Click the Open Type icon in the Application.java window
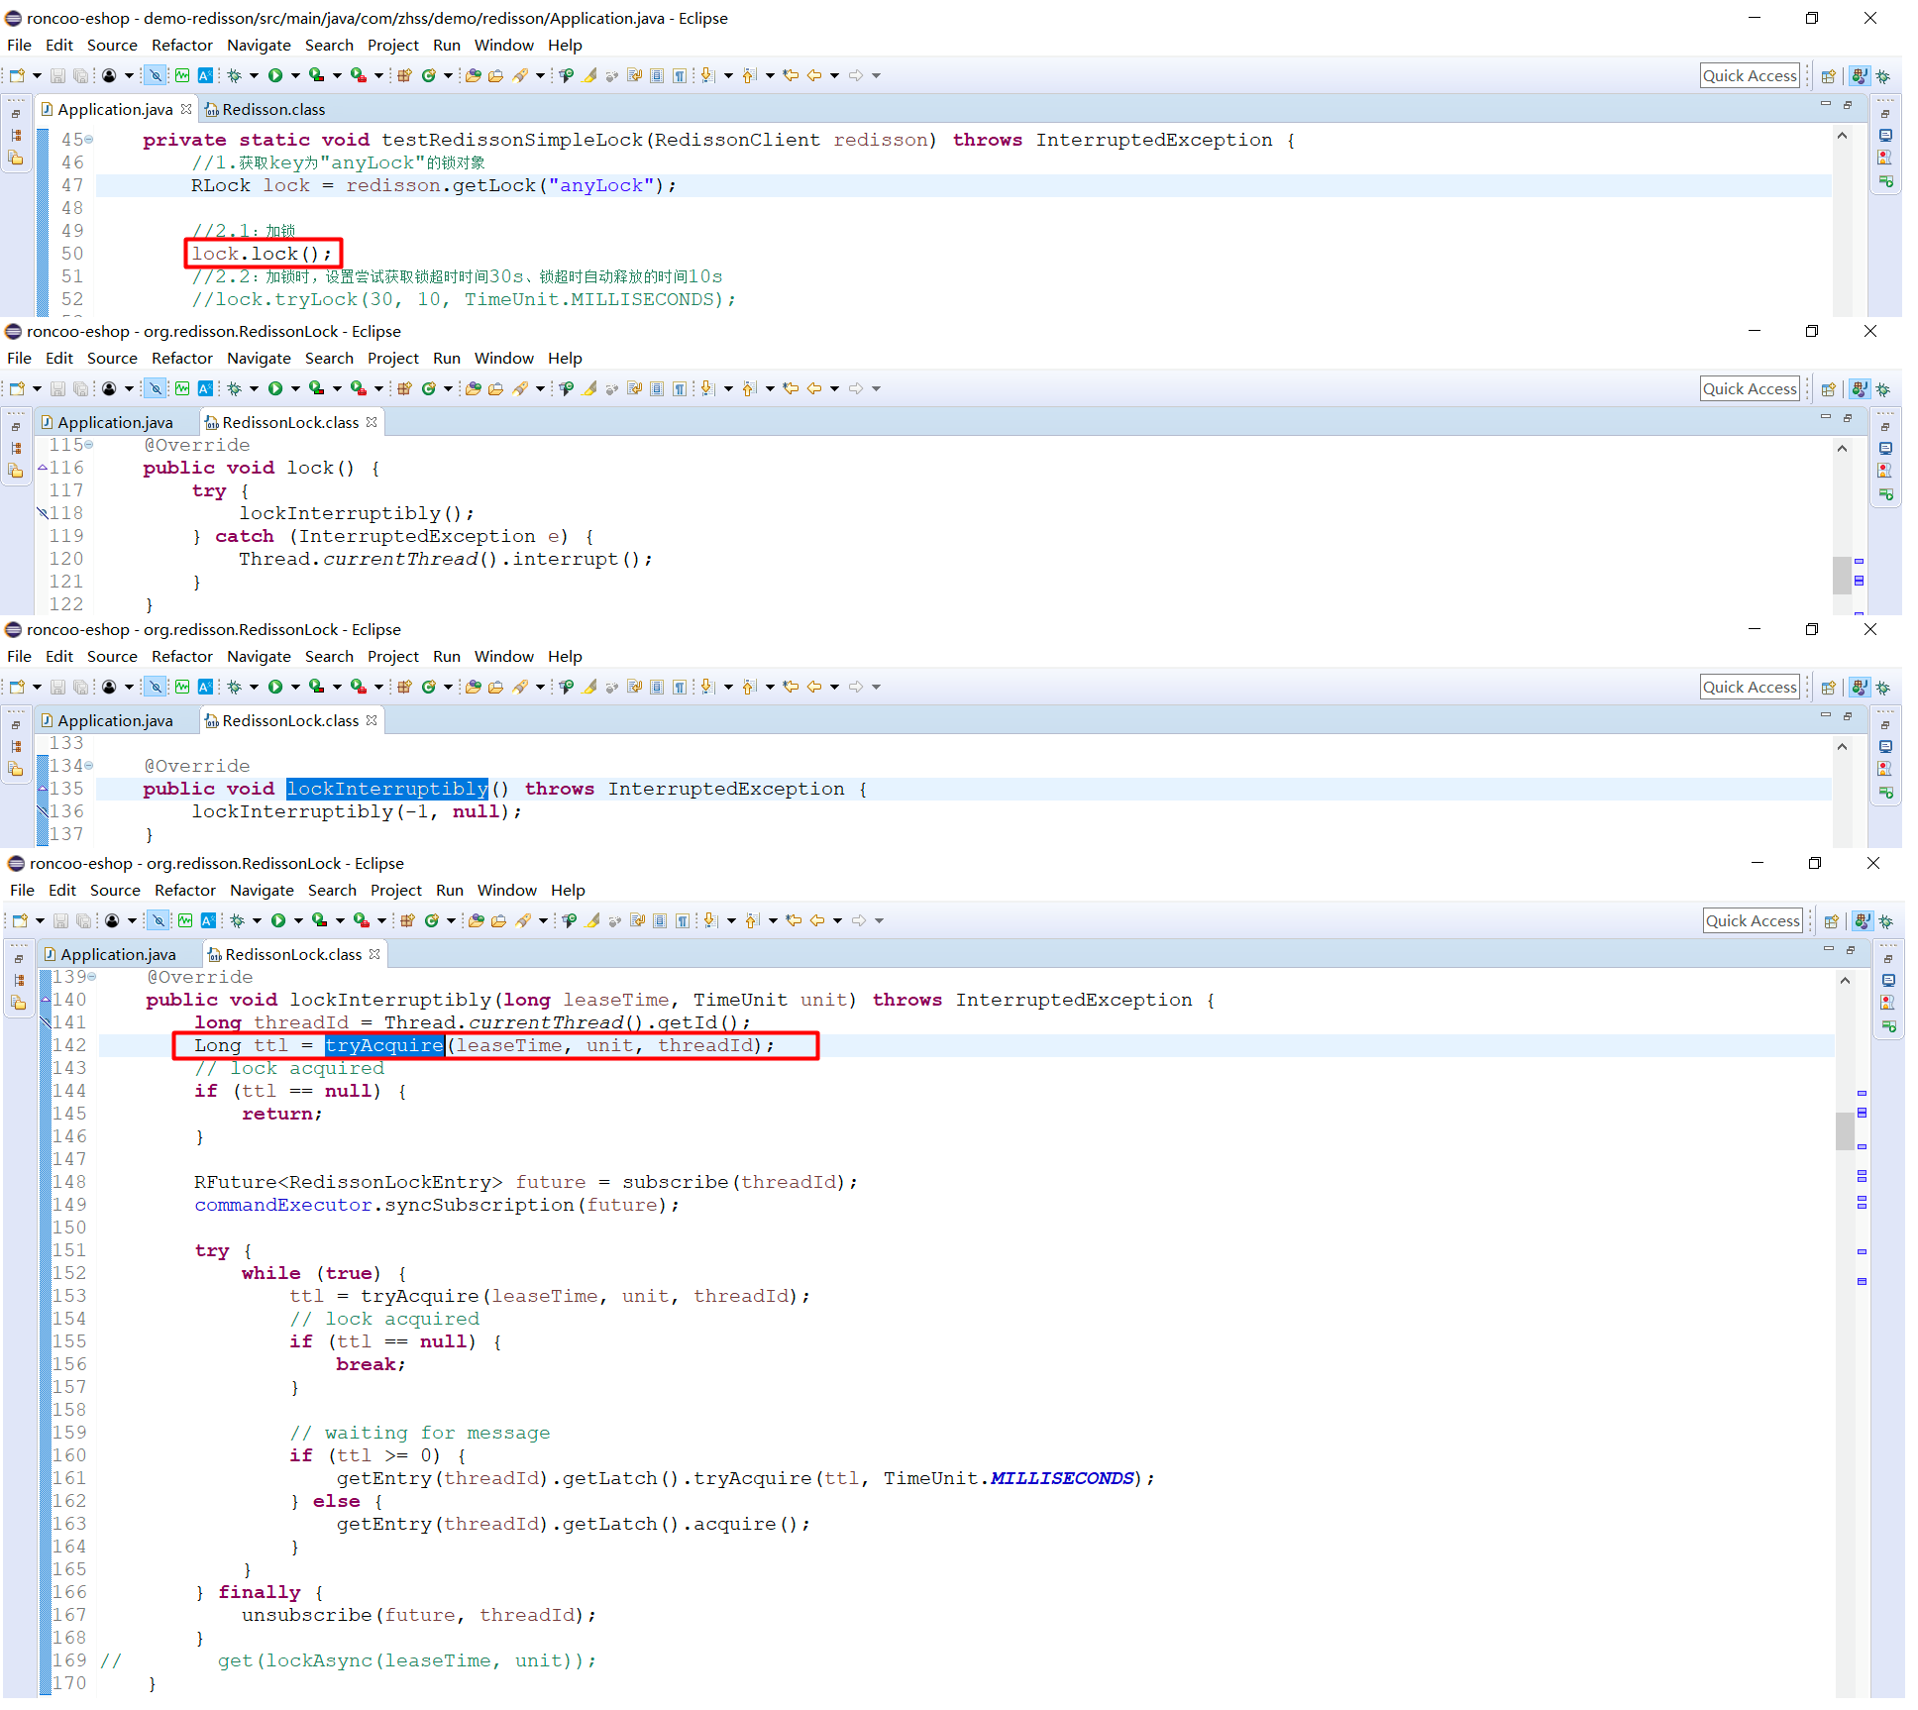 473,75
